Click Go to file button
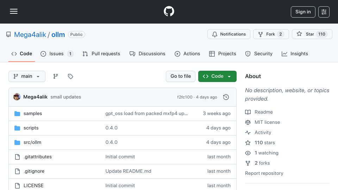The width and height of the screenshot is (338, 190). tap(181, 76)
